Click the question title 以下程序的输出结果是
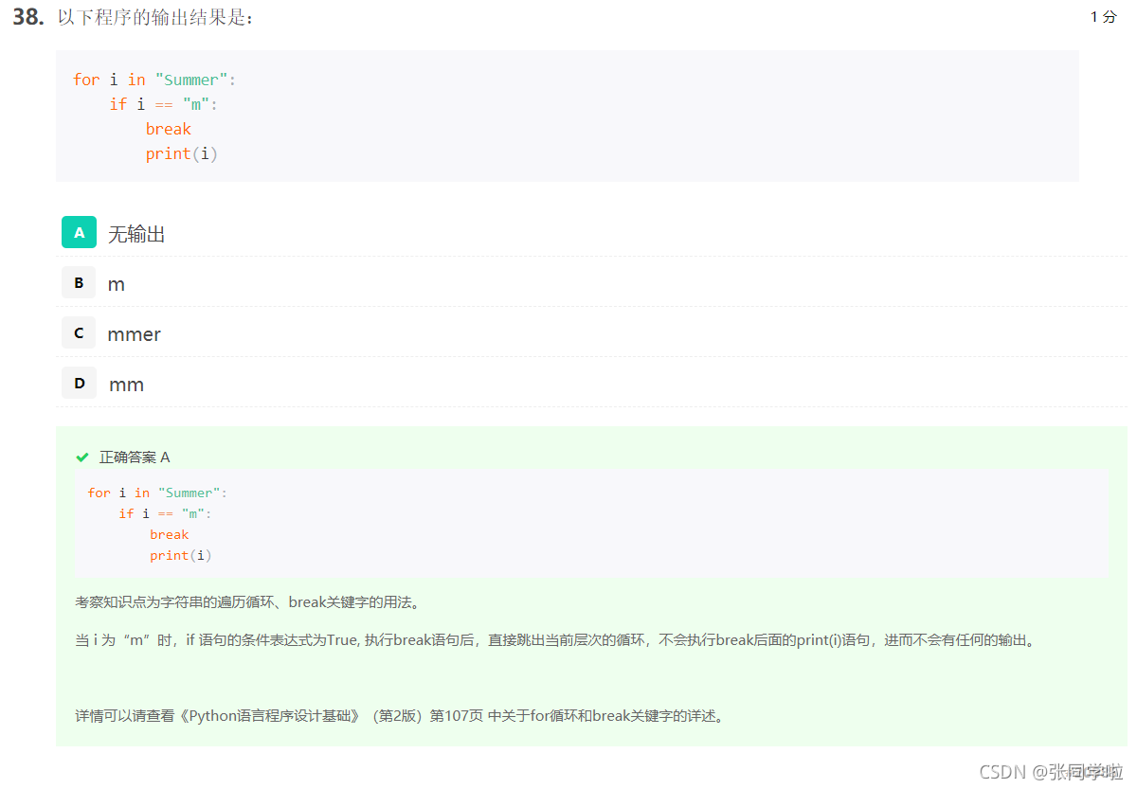The height and width of the screenshot is (789, 1137). point(155,18)
